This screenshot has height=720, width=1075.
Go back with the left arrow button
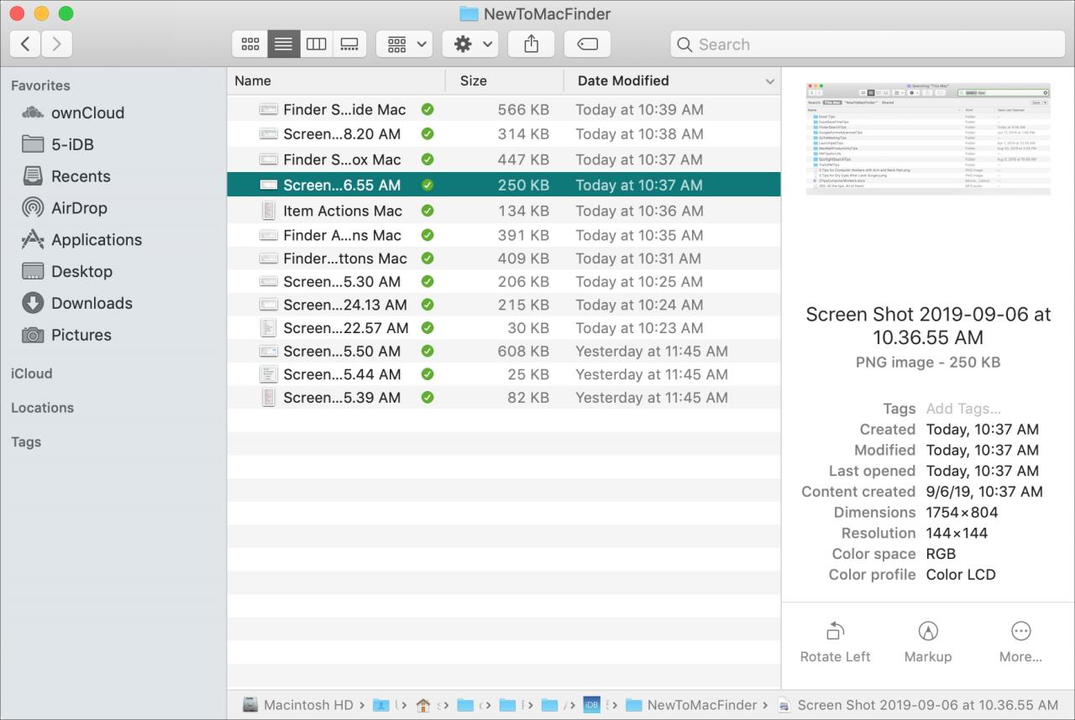[x=25, y=44]
